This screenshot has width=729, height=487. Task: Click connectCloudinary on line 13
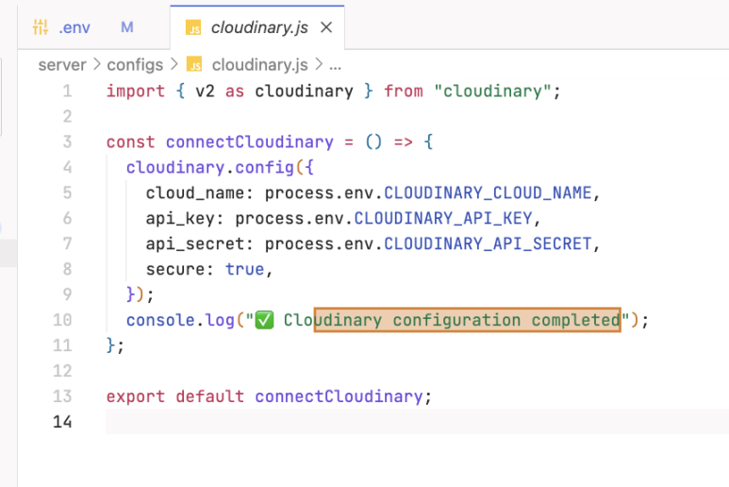(x=339, y=396)
